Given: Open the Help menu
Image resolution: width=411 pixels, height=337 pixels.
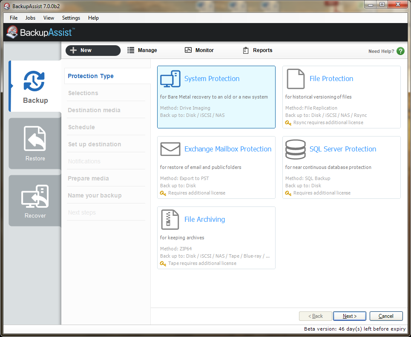Looking at the screenshot, I should 93,18.
